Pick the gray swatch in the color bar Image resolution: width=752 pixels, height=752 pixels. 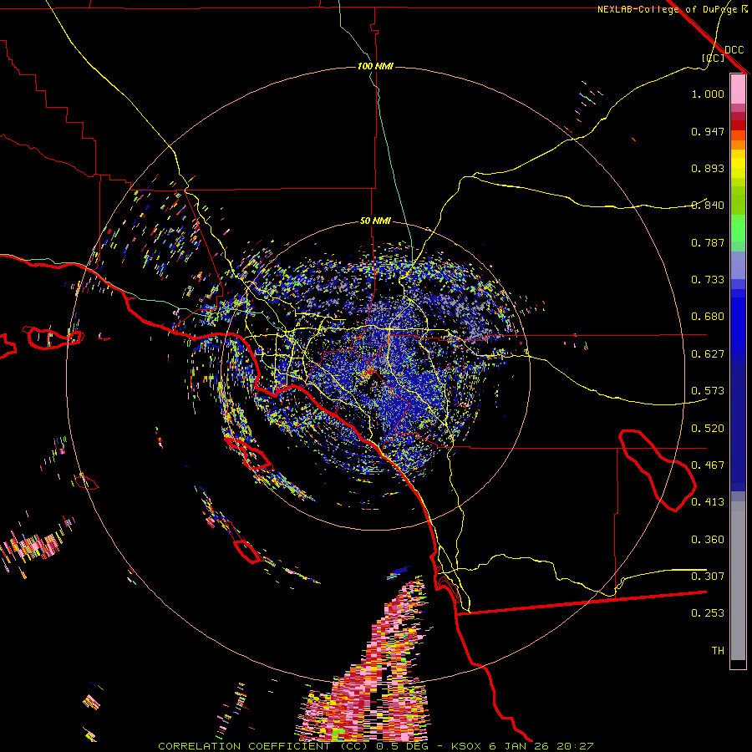pyautogui.click(x=738, y=581)
